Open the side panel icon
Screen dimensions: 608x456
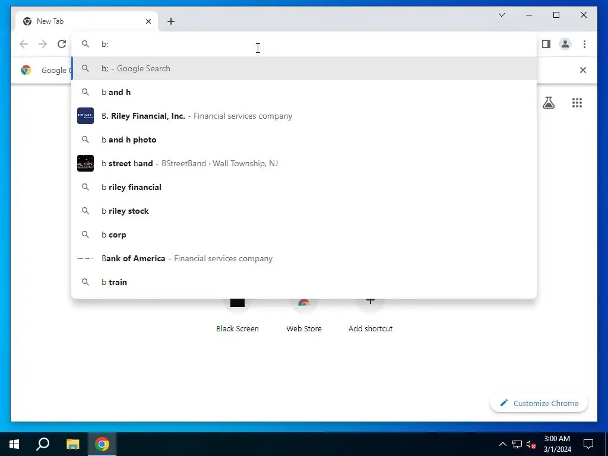point(546,44)
